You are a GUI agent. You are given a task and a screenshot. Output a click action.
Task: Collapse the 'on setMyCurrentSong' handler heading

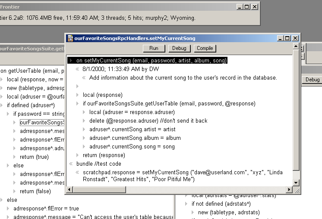pyautogui.click(x=71, y=61)
